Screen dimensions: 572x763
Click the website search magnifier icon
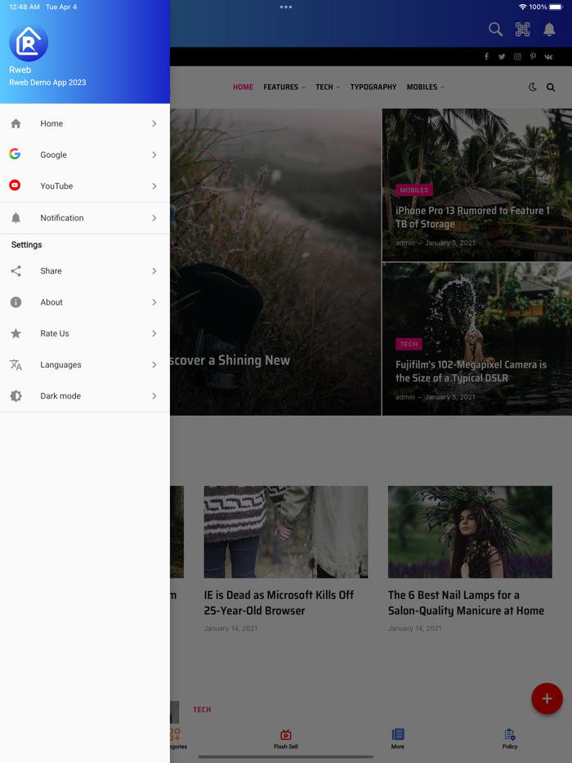pyautogui.click(x=551, y=87)
